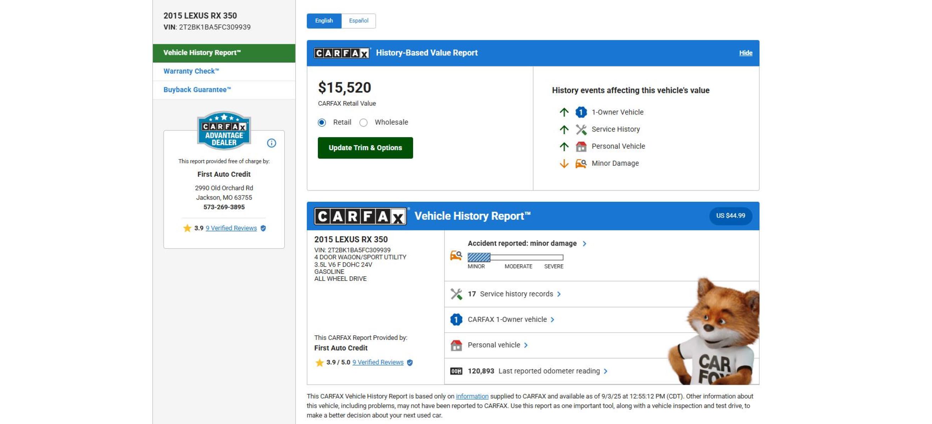The image size is (932, 424).
Task: Click the blue 1-Owner badge in summary list
Action: [x=456, y=320]
